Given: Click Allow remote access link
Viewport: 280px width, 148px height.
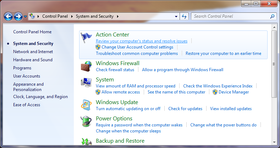Looking at the screenshot, I should (x=121, y=92).
